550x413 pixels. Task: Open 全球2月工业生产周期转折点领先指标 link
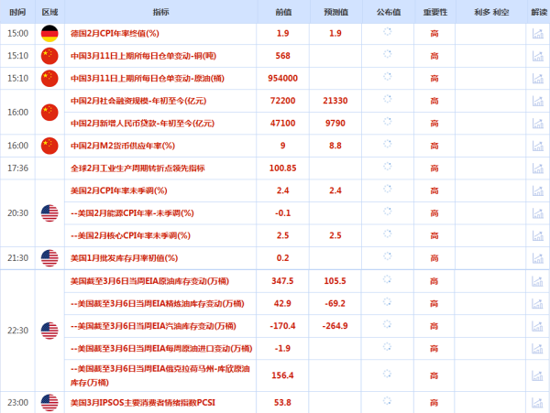click(137, 168)
